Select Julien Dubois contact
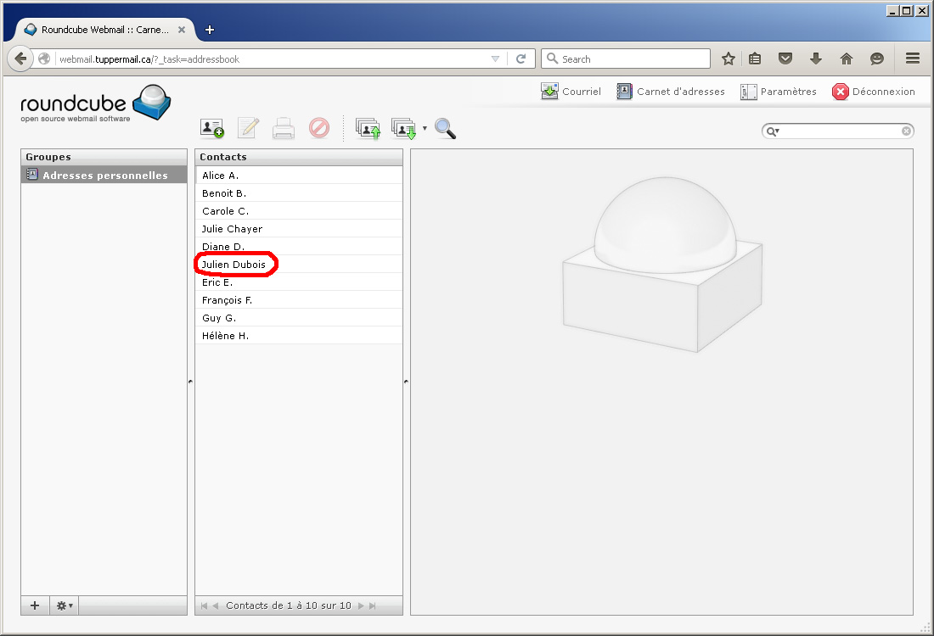Image resolution: width=934 pixels, height=636 pixels. point(234,265)
